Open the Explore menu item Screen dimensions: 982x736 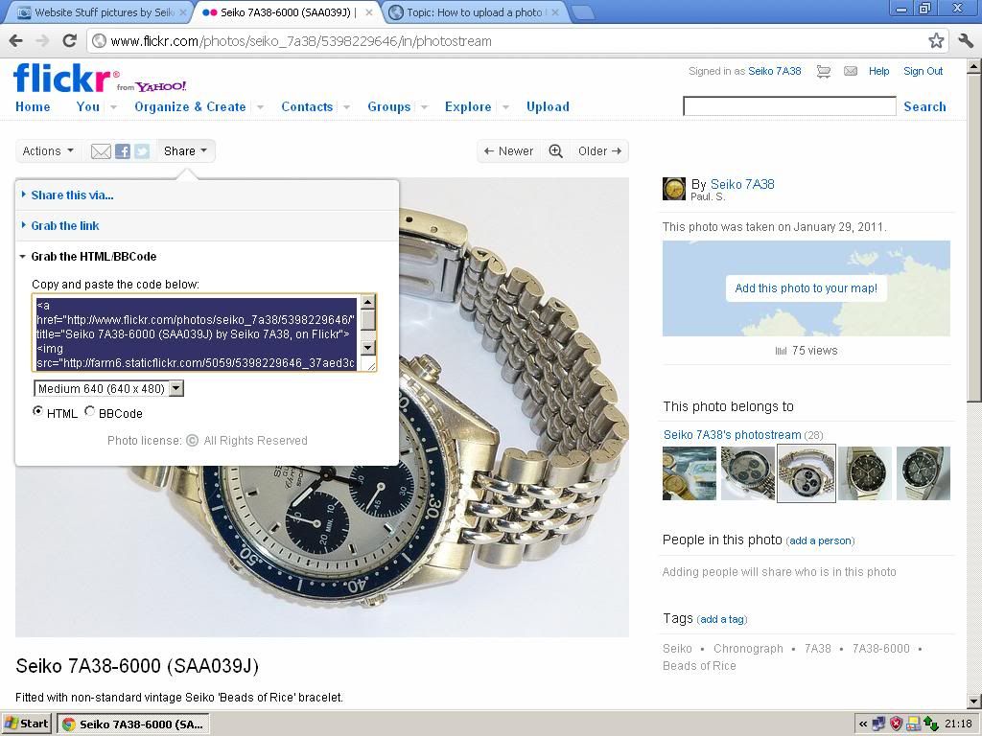[x=468, y=107]
